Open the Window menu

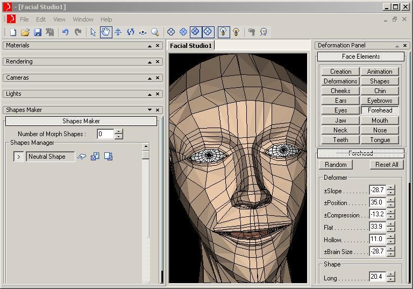[x=83, y=19]
